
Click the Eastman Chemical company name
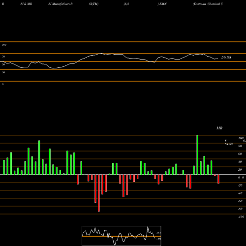point(208,4)
